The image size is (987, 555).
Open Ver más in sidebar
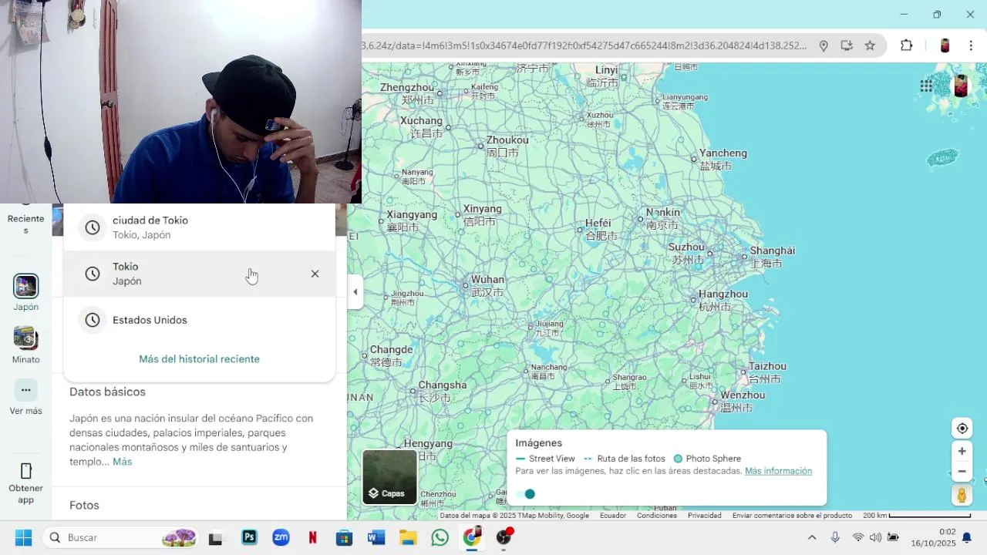[25, 398]
